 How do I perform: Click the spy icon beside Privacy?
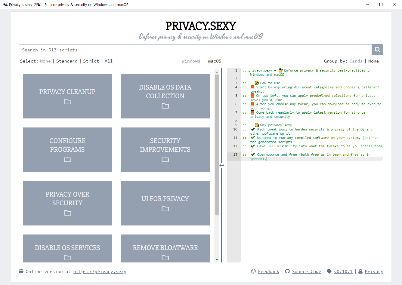click(360, 271)
